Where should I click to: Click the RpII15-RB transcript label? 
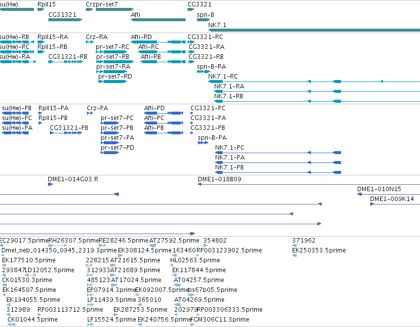coord(52,47)
